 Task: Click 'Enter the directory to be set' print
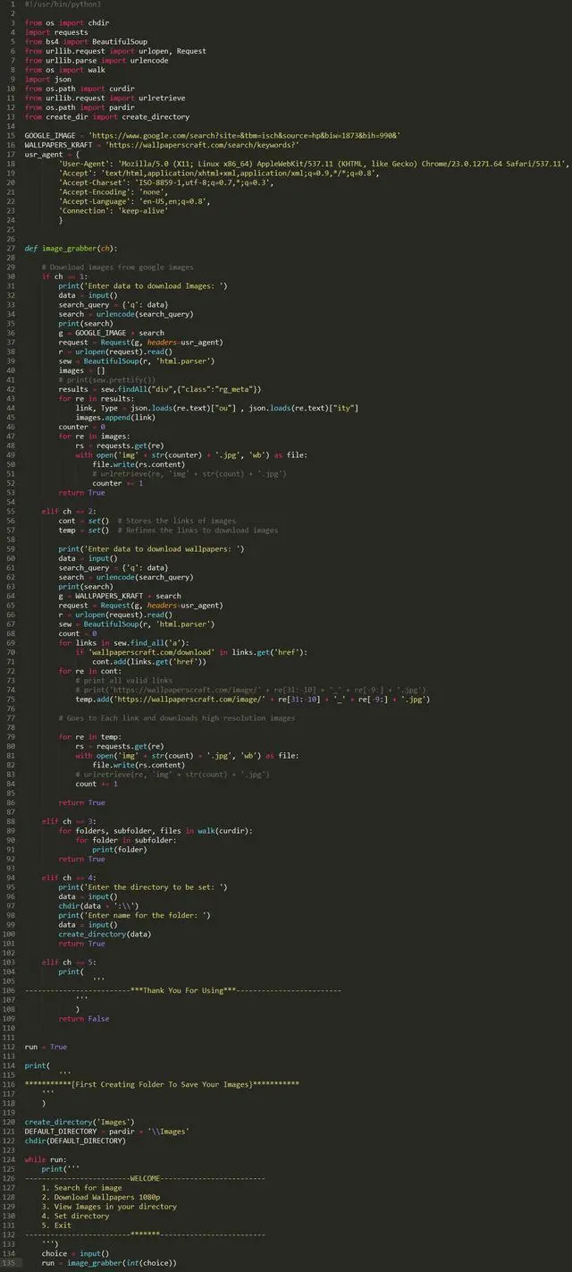143,886
